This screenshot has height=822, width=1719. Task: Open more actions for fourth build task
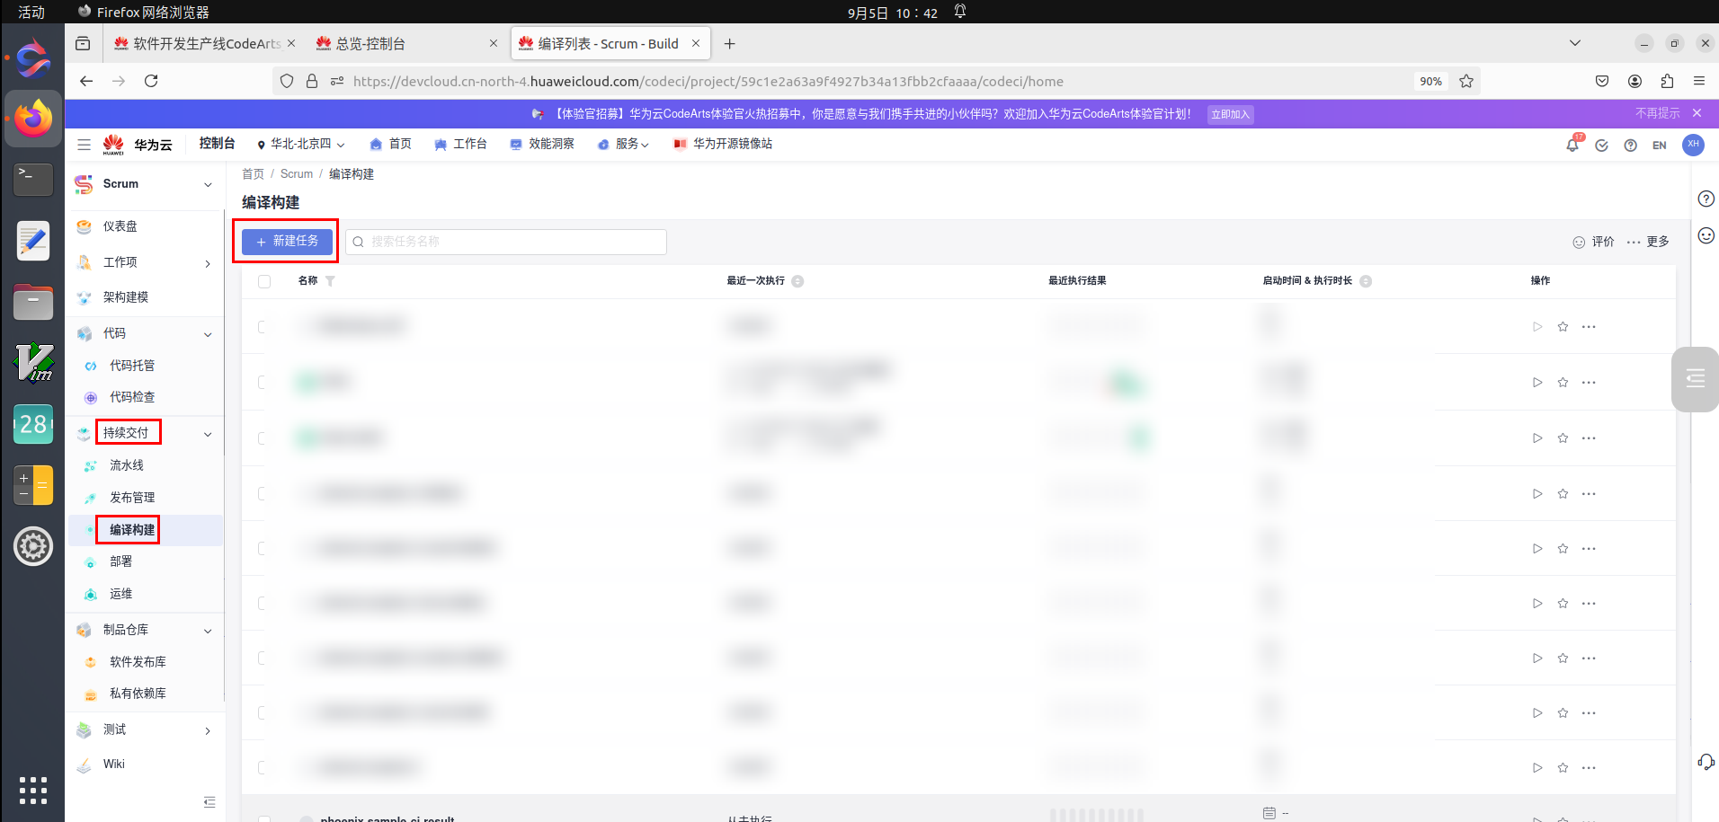[1589, 494]
